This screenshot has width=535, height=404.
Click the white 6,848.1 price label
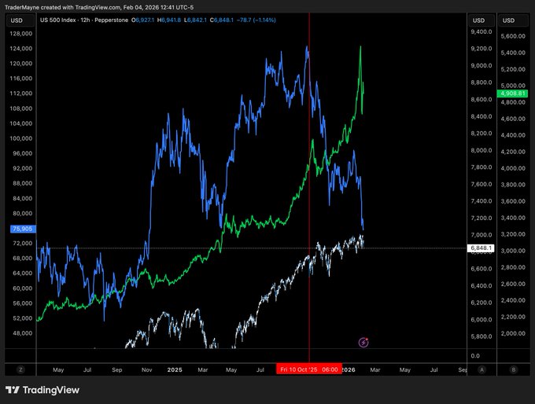point(480,248)
